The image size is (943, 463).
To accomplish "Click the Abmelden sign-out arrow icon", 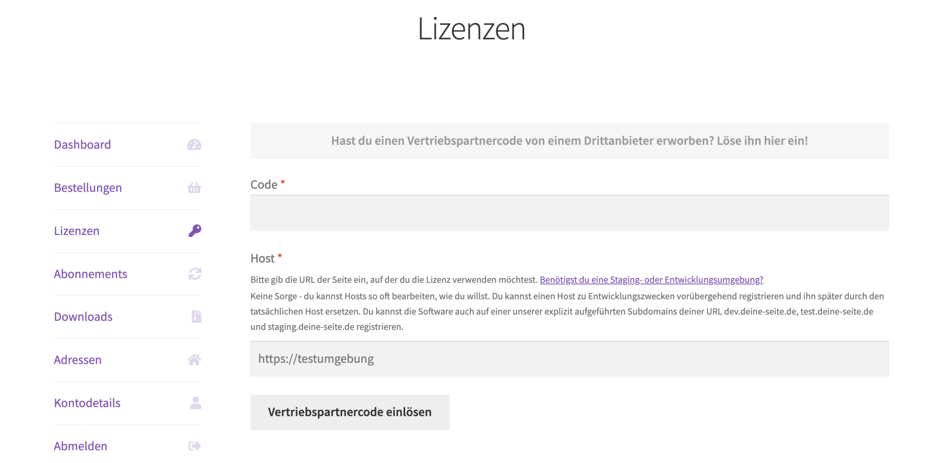I will click(x=195, y=446).
